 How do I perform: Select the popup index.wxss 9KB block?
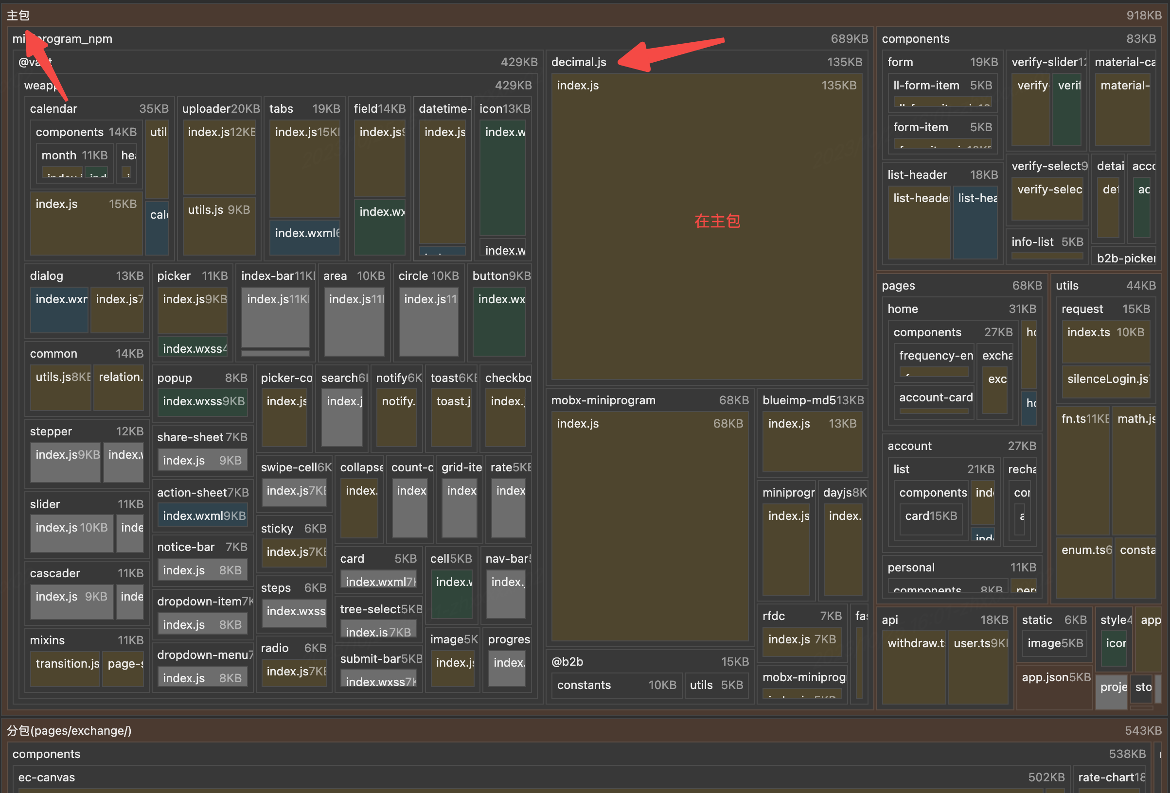203,401
